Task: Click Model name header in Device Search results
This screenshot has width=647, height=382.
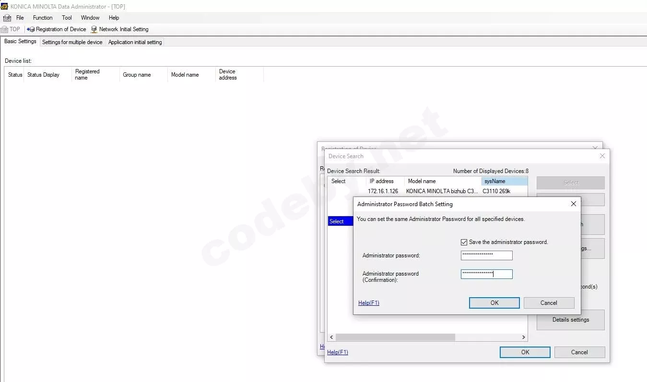Action: point(443,181)
